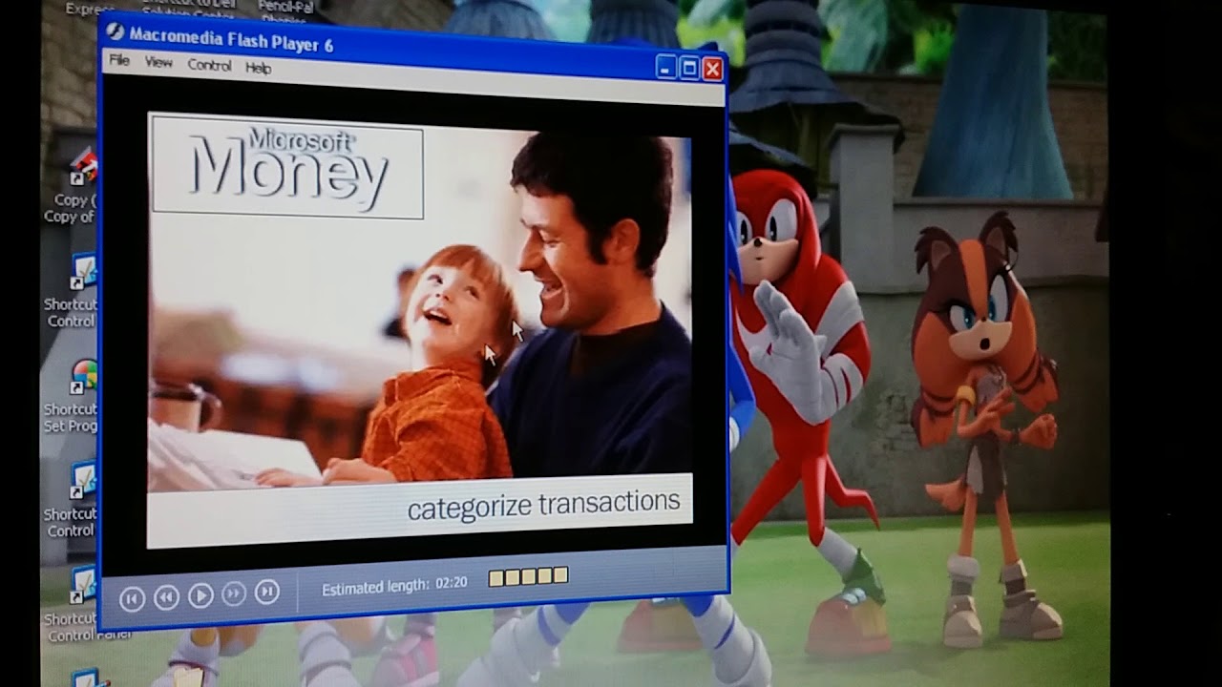Open the File menu in Flash Player
The image size is (1222, 687).
[119, 60]
